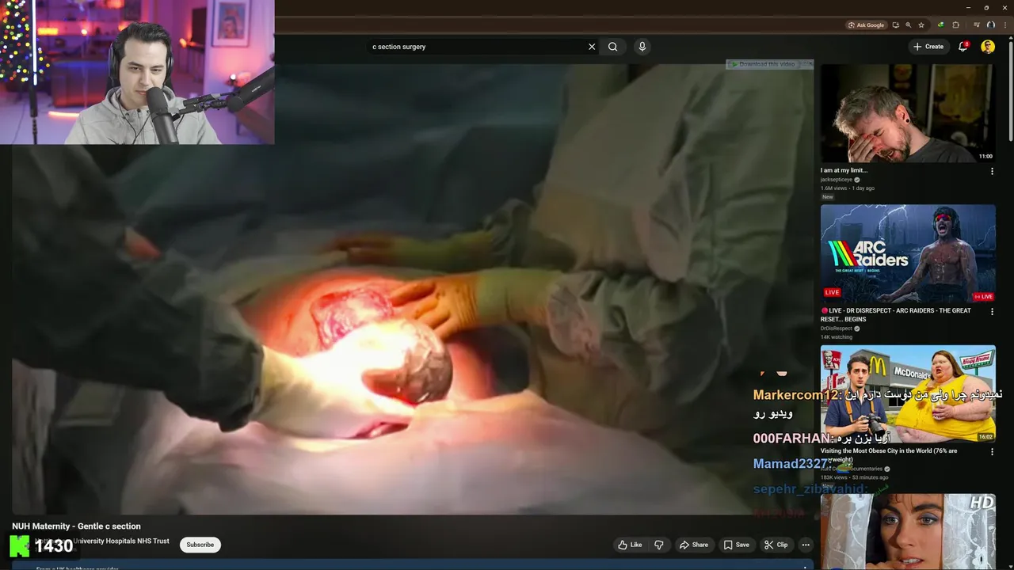The image size is (1014, 570).
Task: Click 'Visiting the Most Obese City' title
Action: [889, 455]
